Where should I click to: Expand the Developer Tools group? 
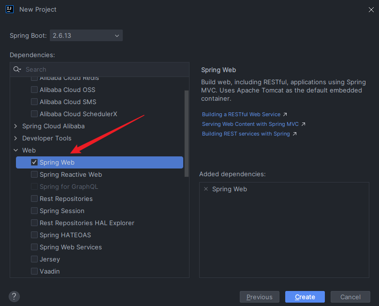click(15, 138)
